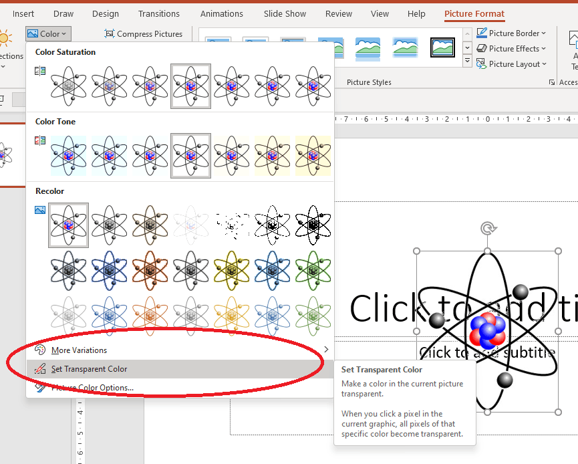Open More Variations submenu

(180, 350)
